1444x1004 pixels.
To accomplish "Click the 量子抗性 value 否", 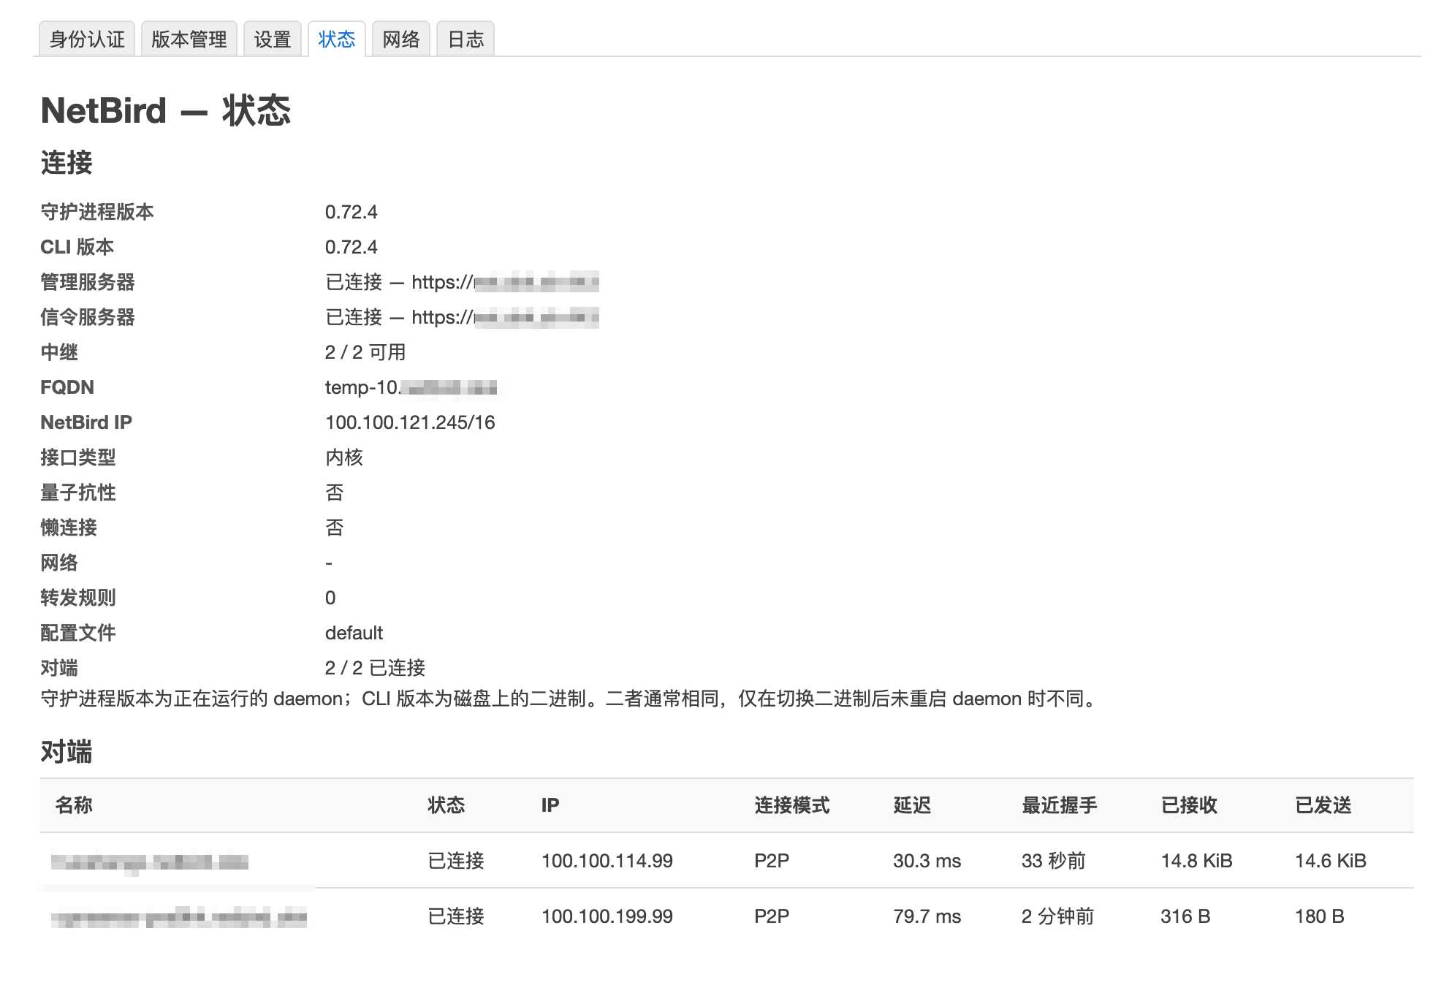I will pos(335,493).
